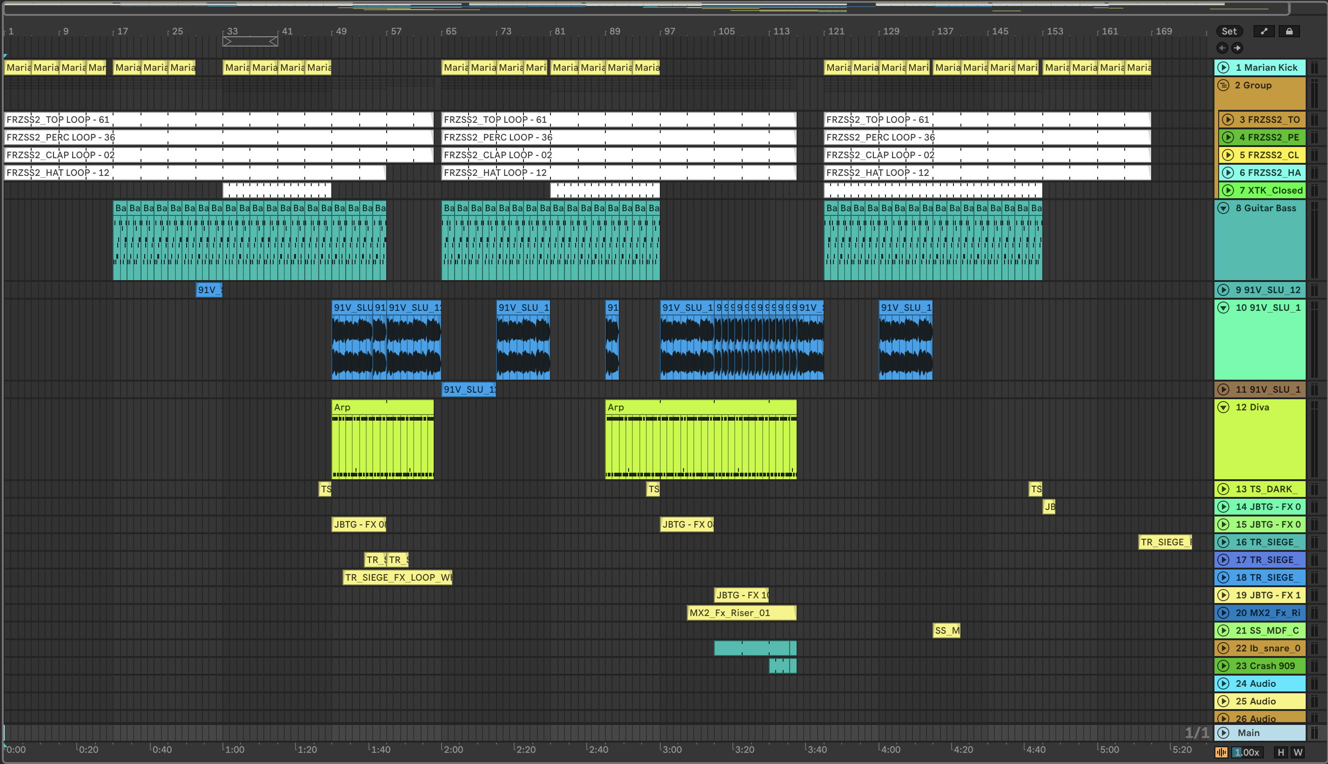Image resolution: width=1328 pixels, height=764 pixels.
Task: Unfold track 21 SS_MDF_C
Action: click(1223, 631)
